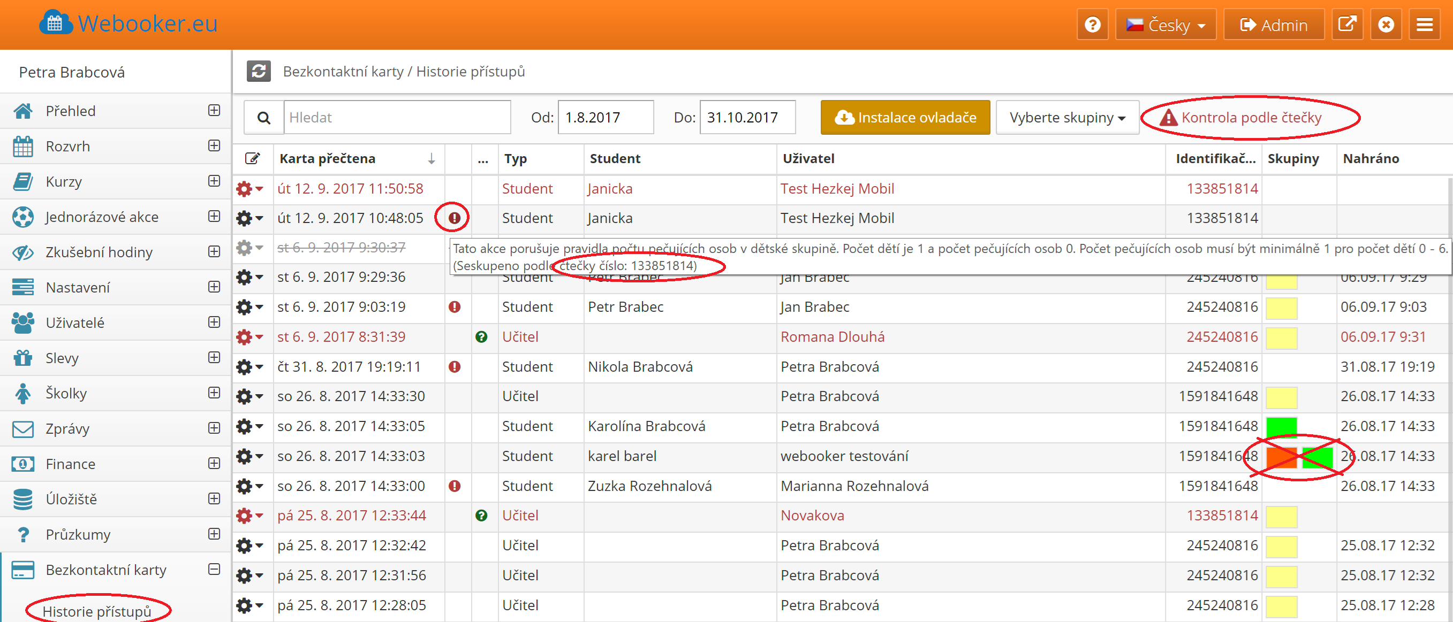Expand the Finance sidebar section
The height and width of the screenshot is (622, 1453).
pyautogui.click(x=214, y=464)
